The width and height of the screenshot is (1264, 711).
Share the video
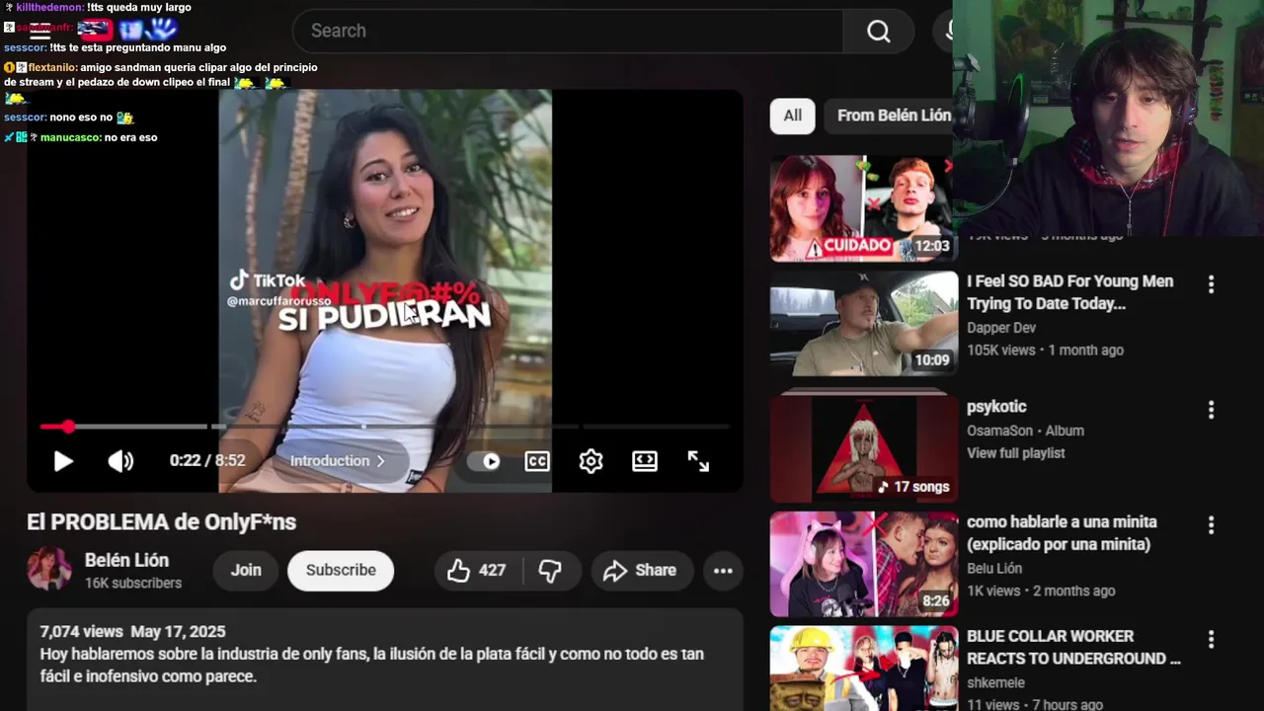point(640,570)
